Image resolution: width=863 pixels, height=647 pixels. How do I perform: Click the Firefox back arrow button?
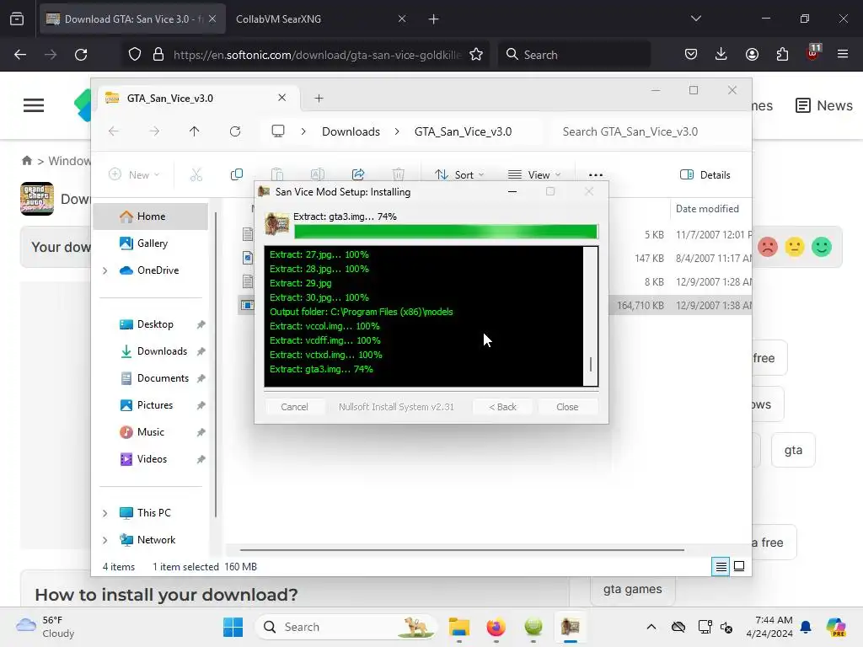(x=20, y=55)
